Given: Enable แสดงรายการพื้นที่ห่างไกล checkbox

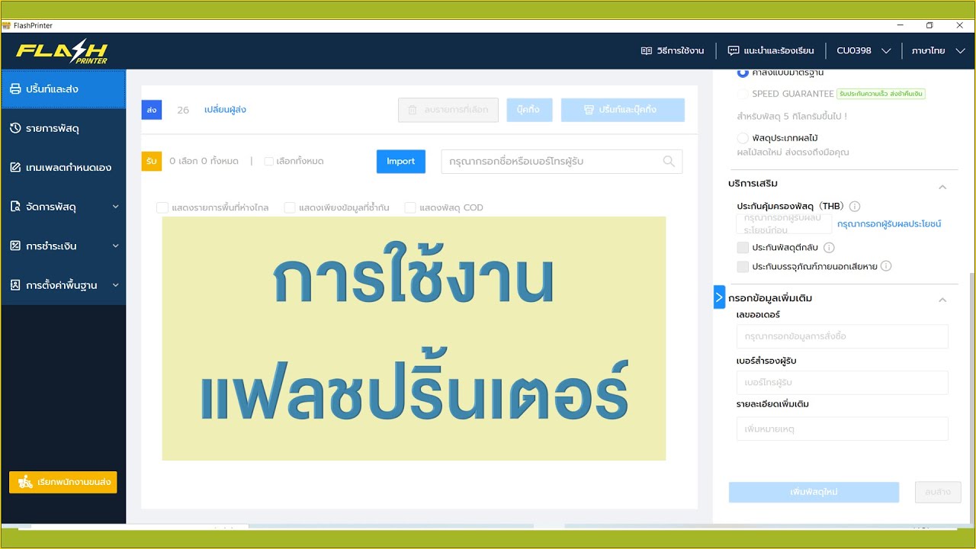Looking at the screenshot, I should [x=162, y=207].
